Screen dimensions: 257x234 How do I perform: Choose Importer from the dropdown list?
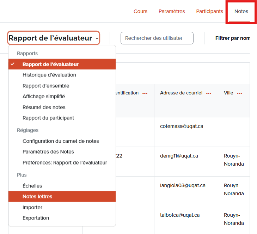(32, 207)
